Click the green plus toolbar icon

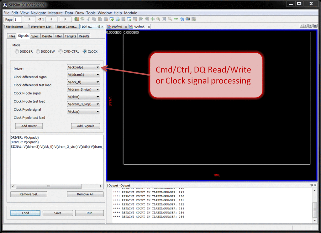tap(153, 19)
